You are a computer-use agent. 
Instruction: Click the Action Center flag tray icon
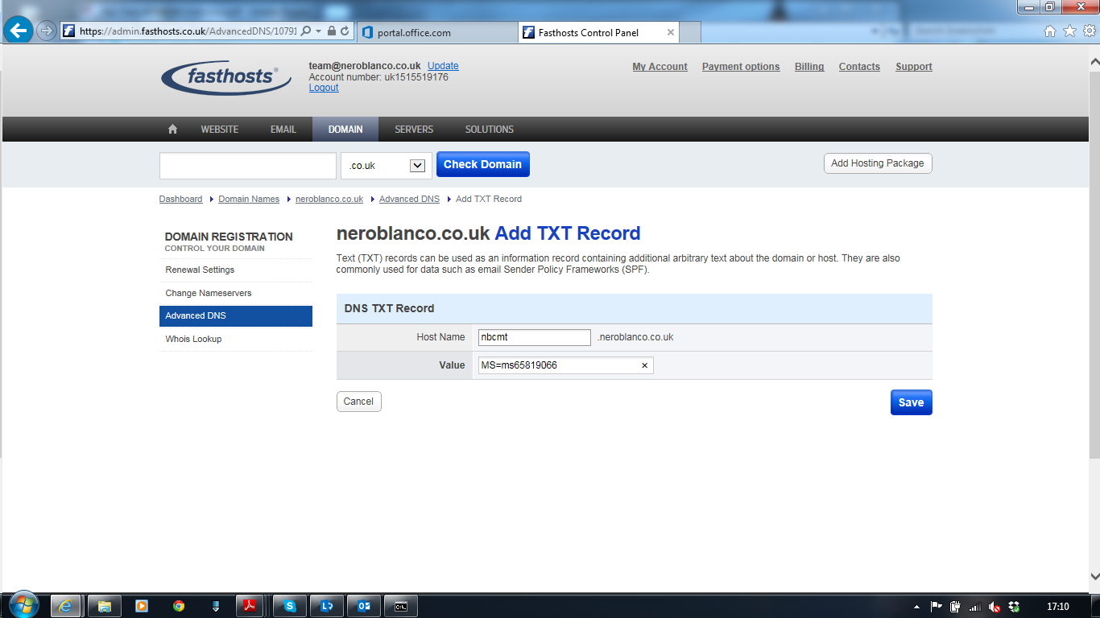pos(936,607)
